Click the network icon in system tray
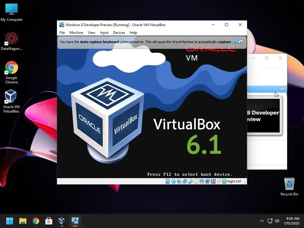The height and width of the screenshot is (228, 304). coord(270,221)
